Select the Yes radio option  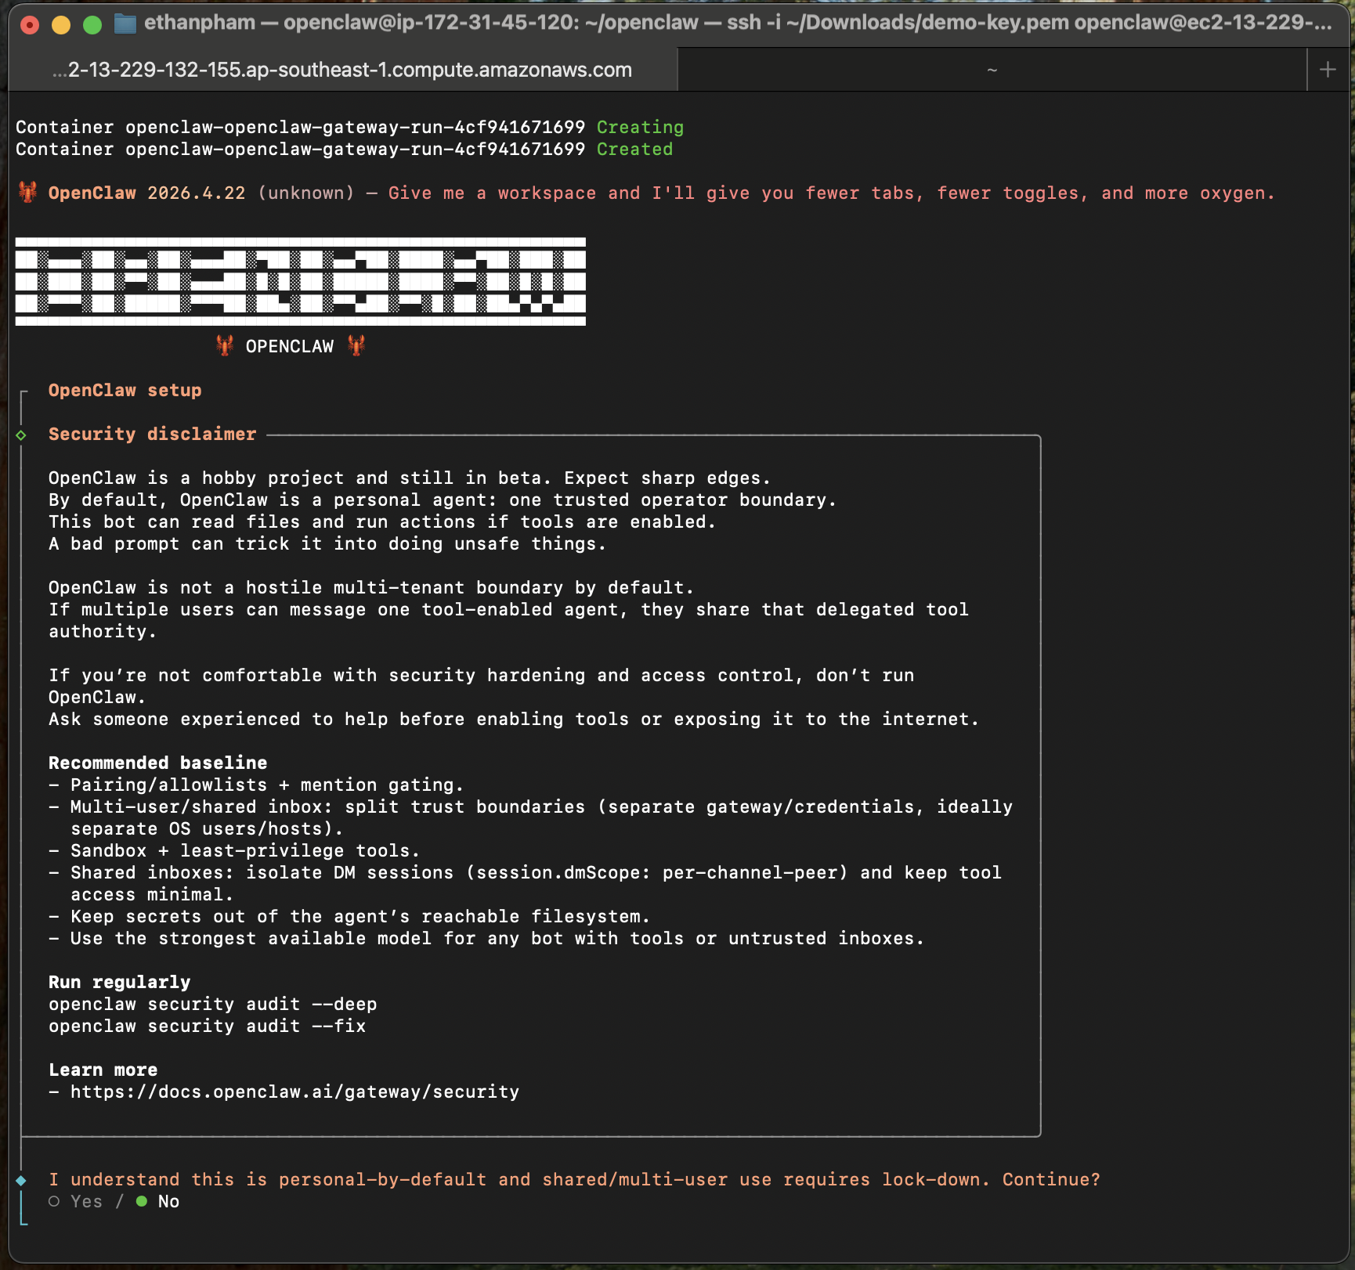tap(81, 1201)
